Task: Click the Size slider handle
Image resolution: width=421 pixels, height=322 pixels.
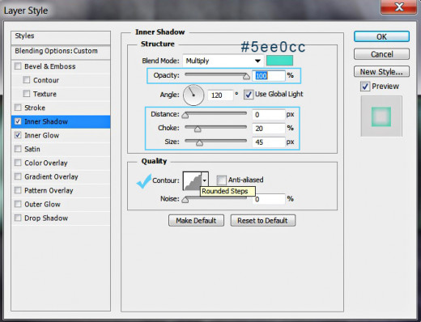Action: pyautogui.click(x=199, y=143)
